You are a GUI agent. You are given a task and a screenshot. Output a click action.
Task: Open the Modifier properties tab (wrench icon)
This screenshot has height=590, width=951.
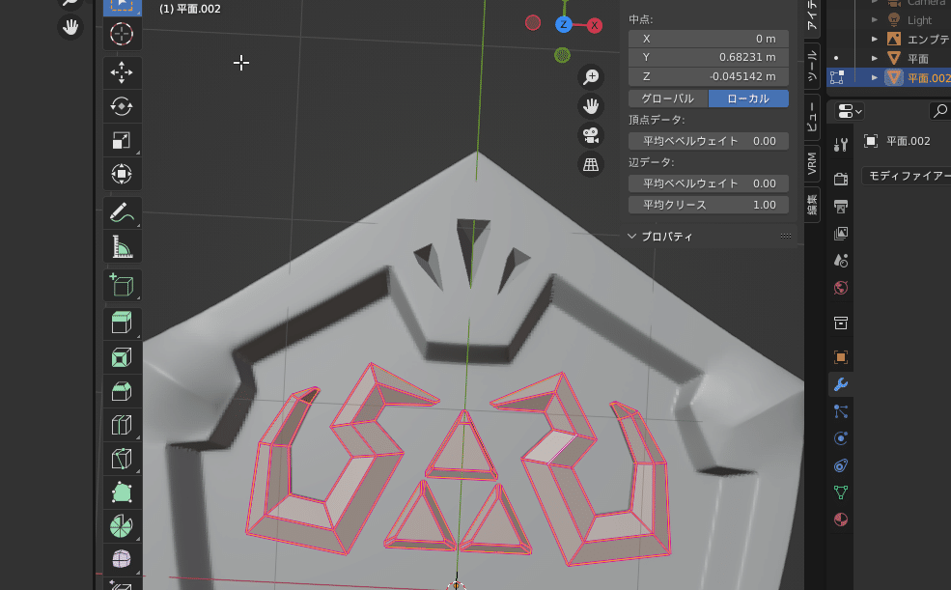(839, 384)
